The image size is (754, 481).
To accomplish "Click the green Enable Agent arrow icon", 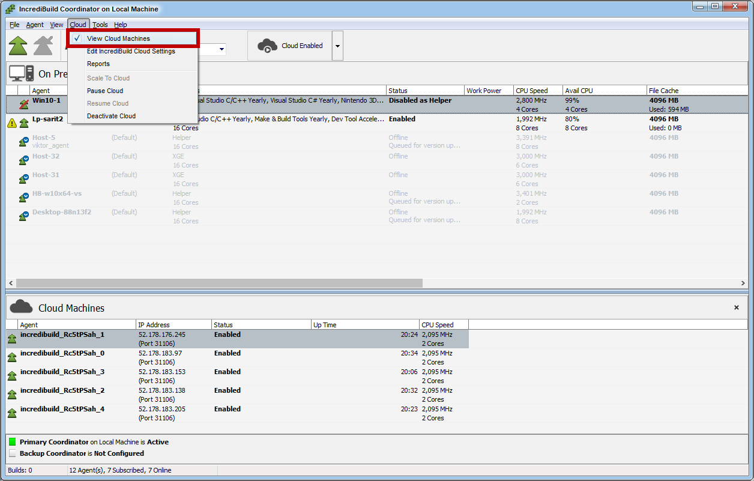I will 18,46.
